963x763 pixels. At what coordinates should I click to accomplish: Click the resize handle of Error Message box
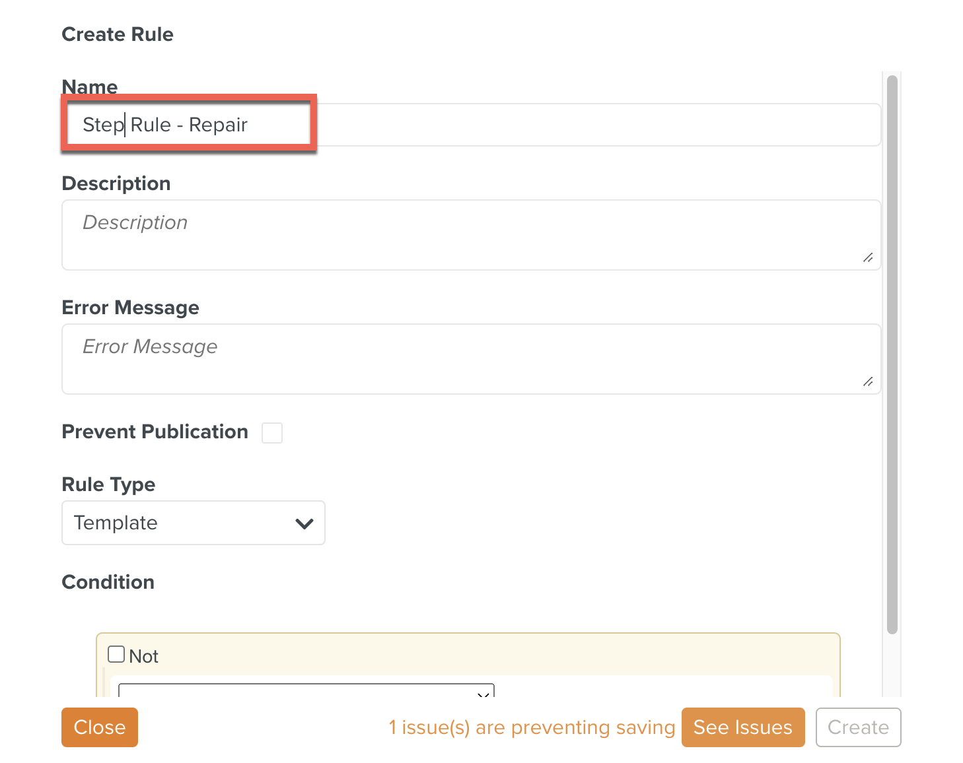point(868,381)
